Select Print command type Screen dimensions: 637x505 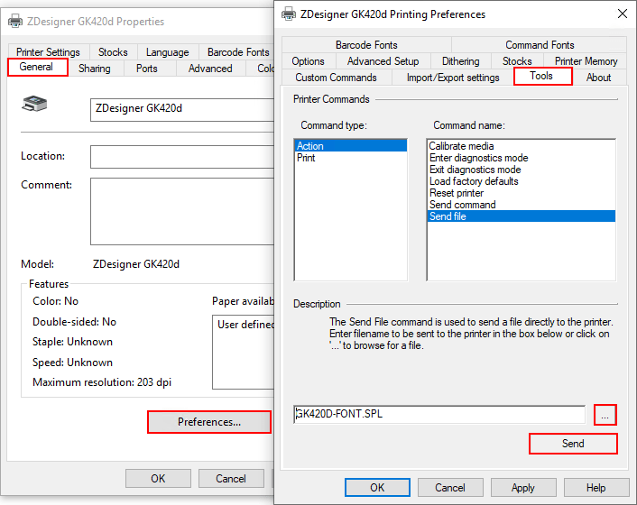click(351, 158)
